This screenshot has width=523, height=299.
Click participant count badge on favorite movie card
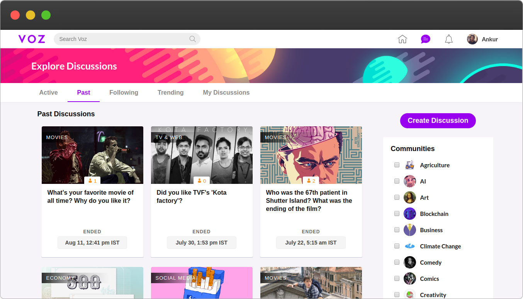tap(93, 180)
